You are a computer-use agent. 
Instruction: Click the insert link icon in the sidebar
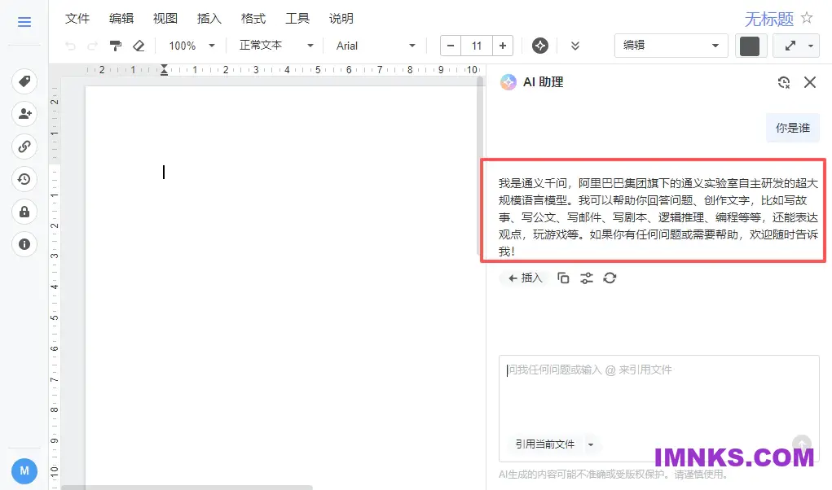pos(24,147)
